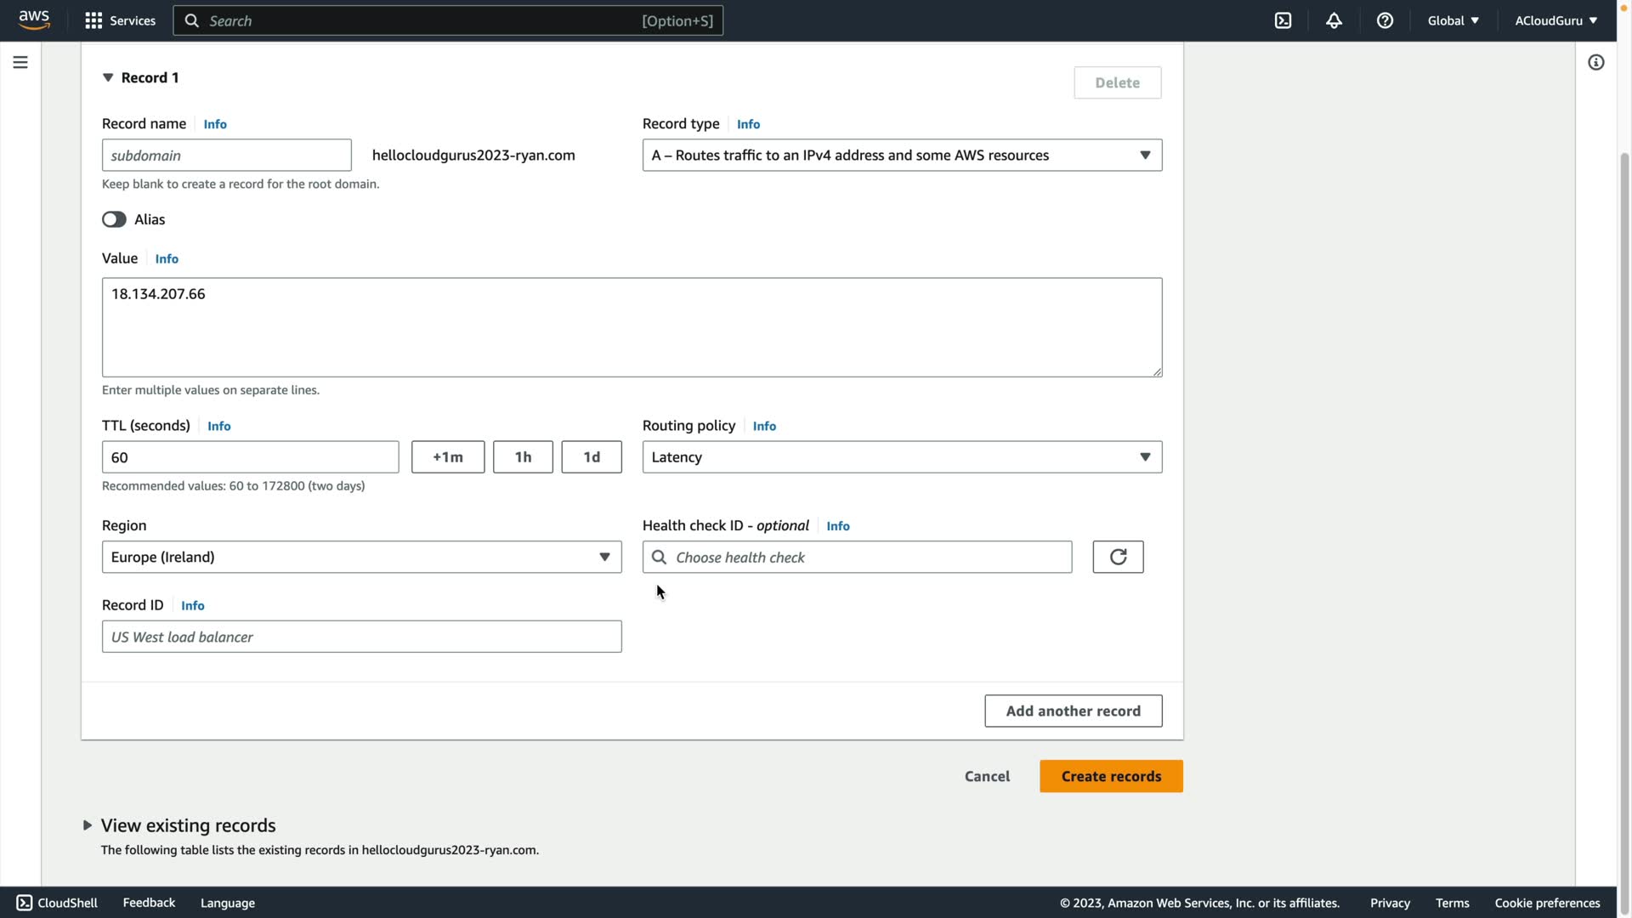Click the Record ID input field
1632x918 pixels.
(x=361, y=637)
